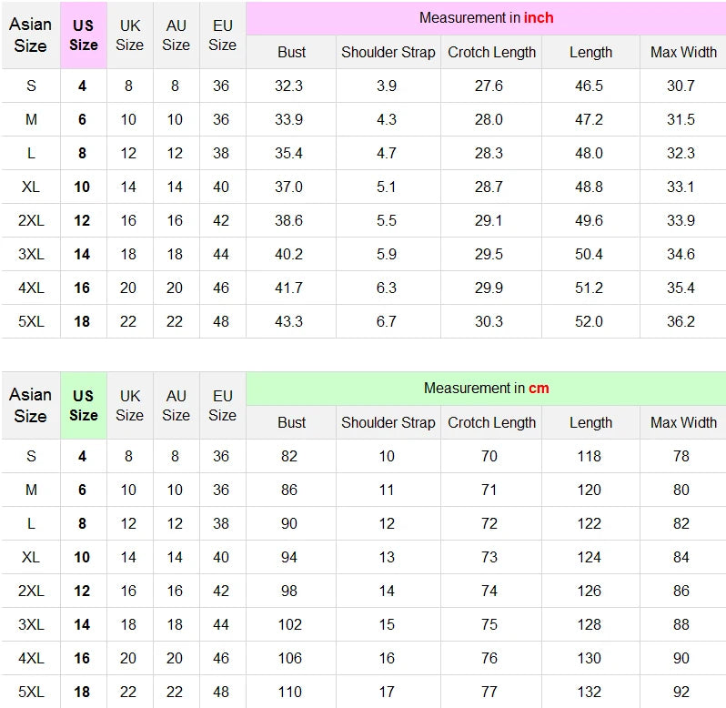Viewport: 726px width, 708px height.
Task: Select the pink-highlighted US Size header
Action: coord(84,35)
